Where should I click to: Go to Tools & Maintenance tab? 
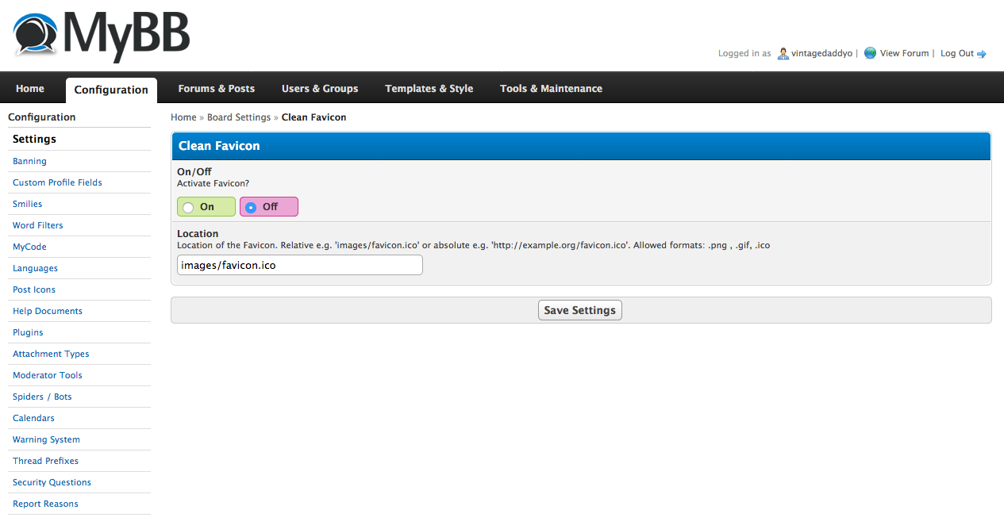[x=551, y=89]
